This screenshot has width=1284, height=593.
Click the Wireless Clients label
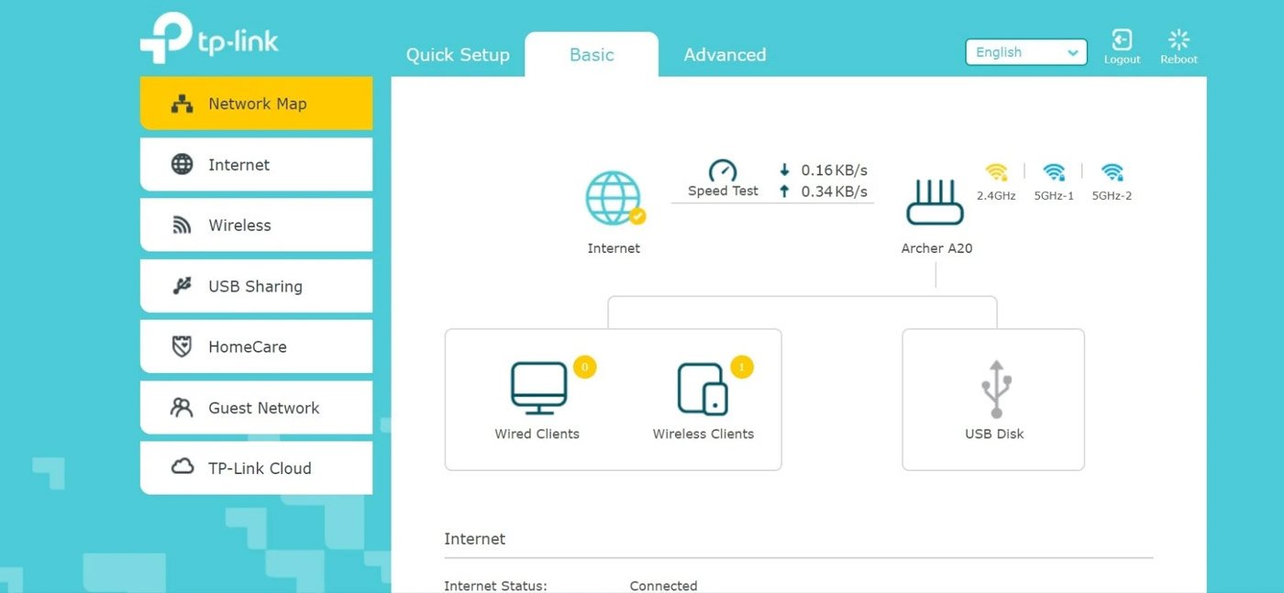tap(703, 434)
